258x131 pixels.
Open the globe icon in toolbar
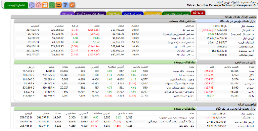click(x=32, y=5)
